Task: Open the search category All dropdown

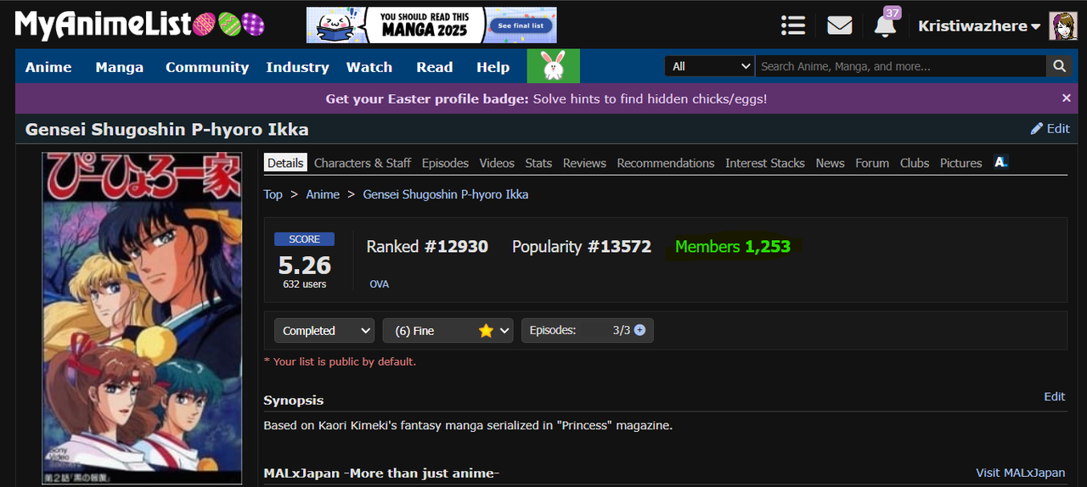Action: (710, 66)
